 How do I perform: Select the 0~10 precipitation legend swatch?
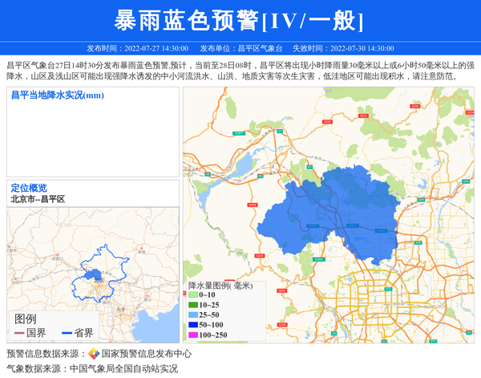point(192,296)
